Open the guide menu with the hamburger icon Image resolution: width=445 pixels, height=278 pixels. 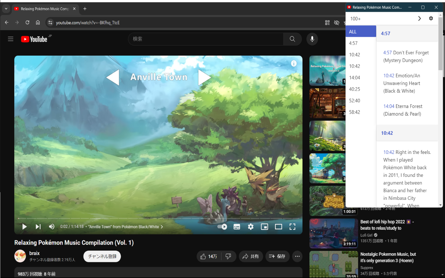pyautogui.click(x=10, y=39)
